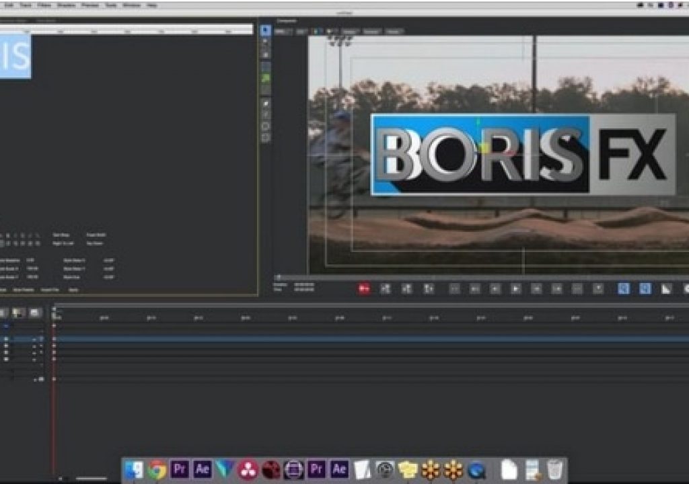Click the highlighted IS text in the editor
Screen dimensions: 689x484
[15, 56]
